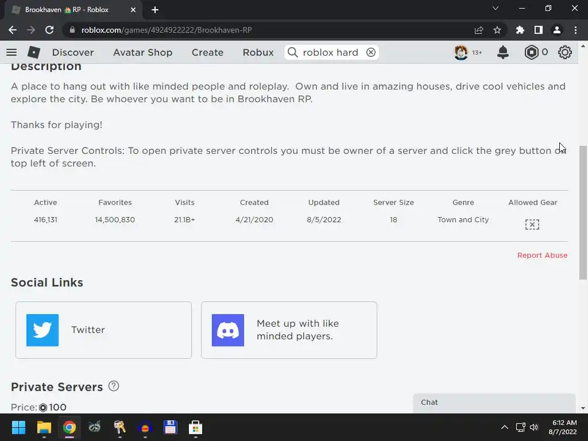588x441 pixels.
Task: Open the floppy disk app in taskbar
Action: pyautogui.click(x=170, y=427)
